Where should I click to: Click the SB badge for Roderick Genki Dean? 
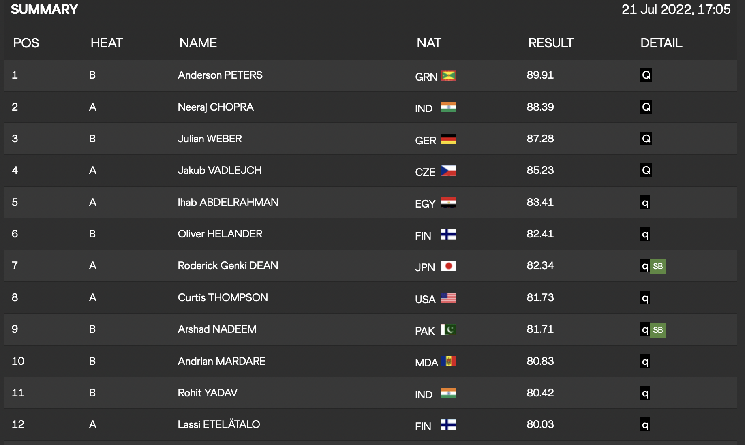tap(658, 266)
